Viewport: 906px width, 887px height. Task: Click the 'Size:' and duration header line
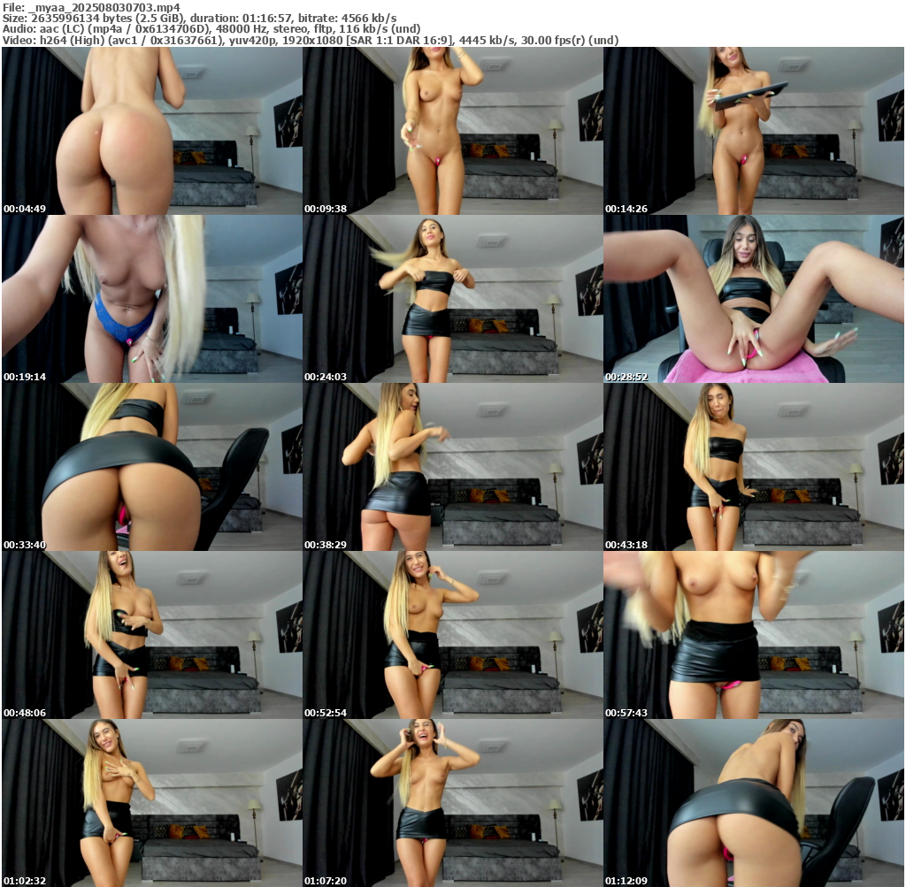point(199,18)
